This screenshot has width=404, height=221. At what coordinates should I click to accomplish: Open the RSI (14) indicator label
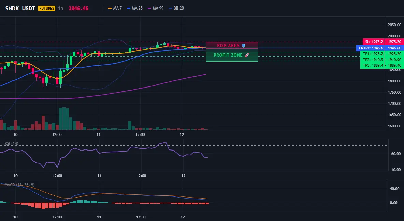click(12, 143)
